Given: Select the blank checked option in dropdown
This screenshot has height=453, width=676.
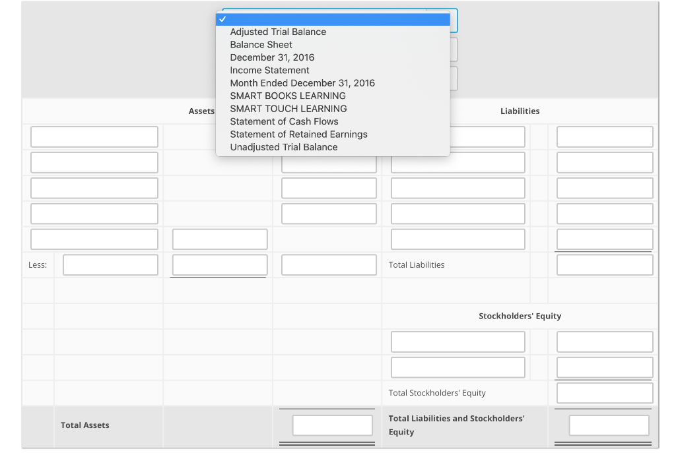Looking at the screenshot, I should (333, 19).
